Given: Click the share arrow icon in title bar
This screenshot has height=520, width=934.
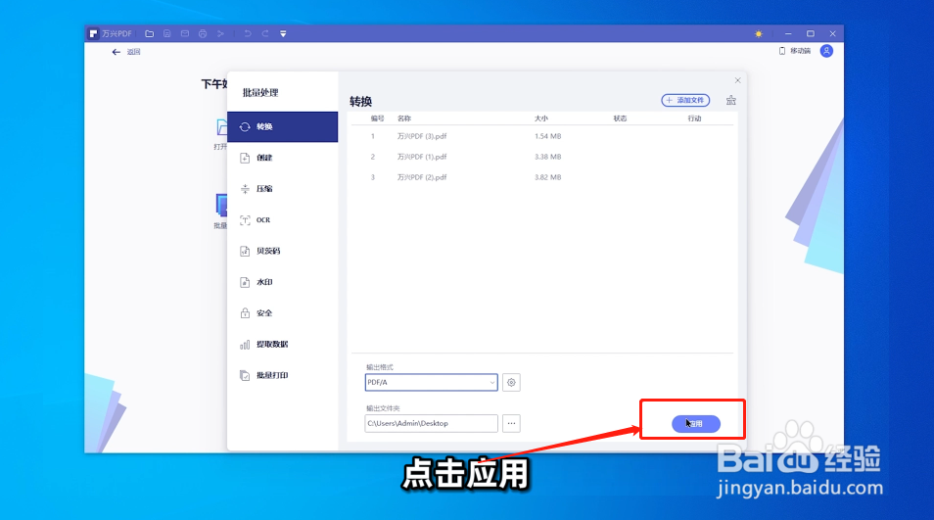Looking at the screenshot, I should (220, 34).
